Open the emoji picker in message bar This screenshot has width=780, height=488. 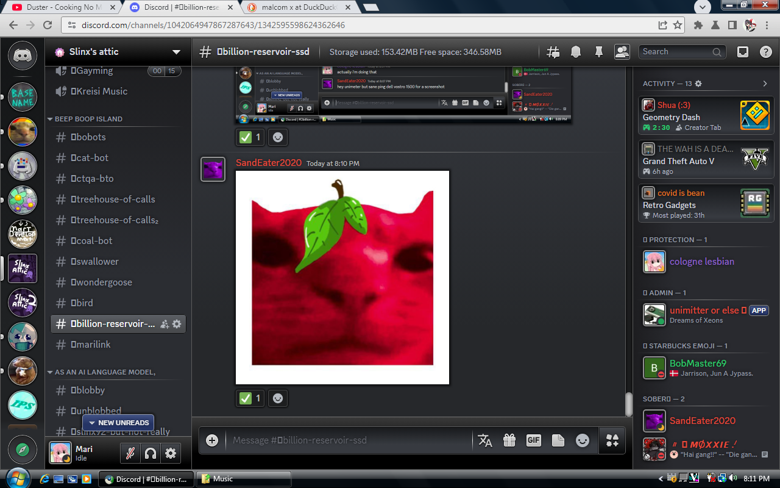(583, 440)
